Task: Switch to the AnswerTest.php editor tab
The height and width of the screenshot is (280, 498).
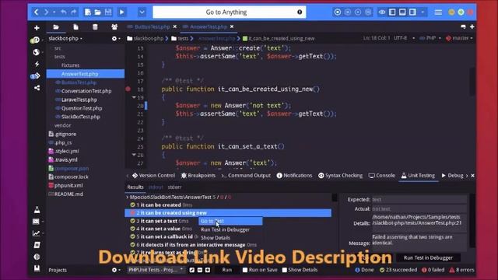Action: (209, 27)
